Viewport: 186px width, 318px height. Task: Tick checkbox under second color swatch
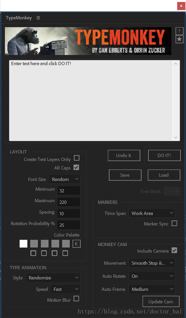33,253
